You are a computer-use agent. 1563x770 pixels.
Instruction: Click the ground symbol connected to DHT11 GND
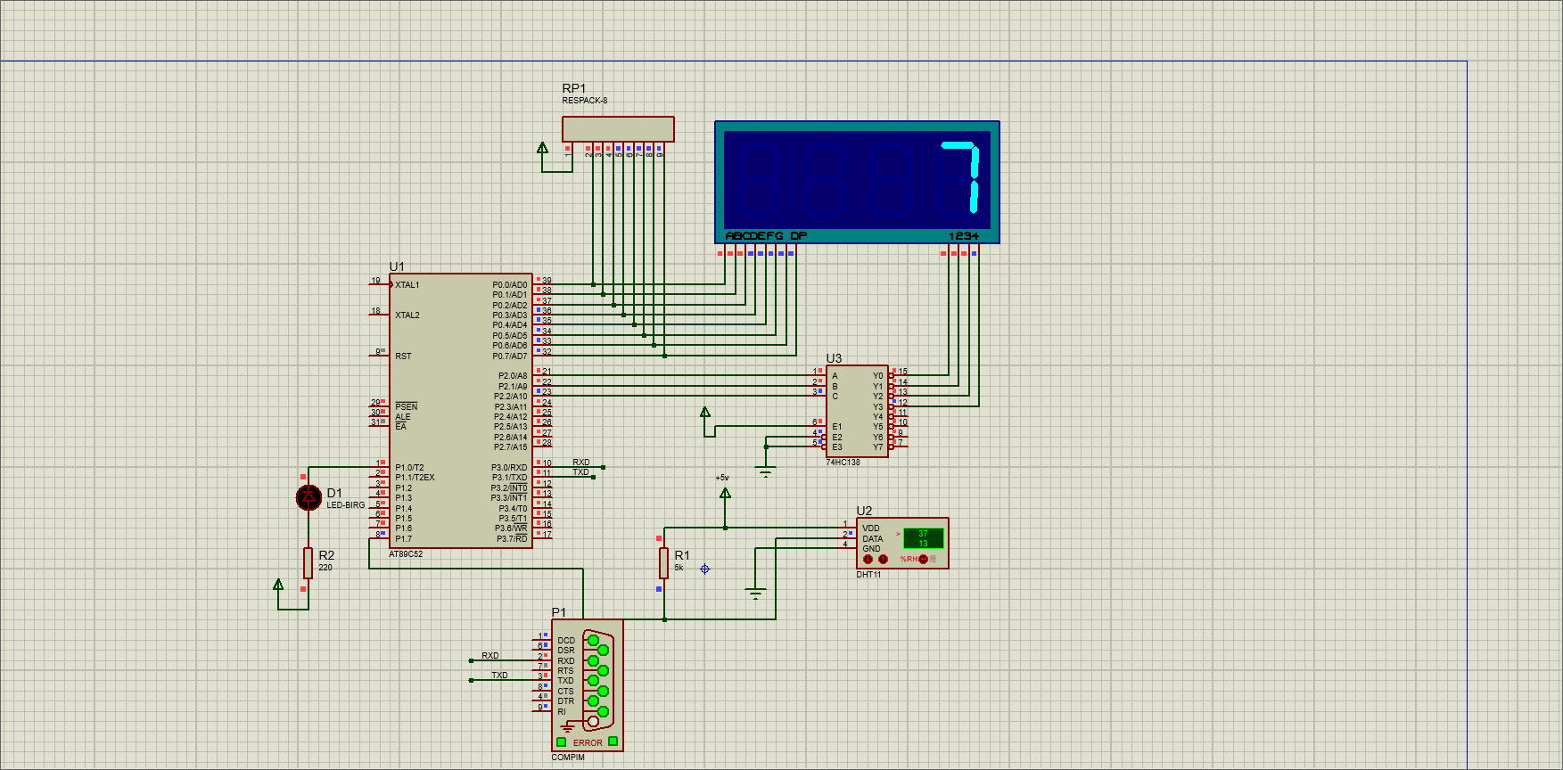coord(755,594)
